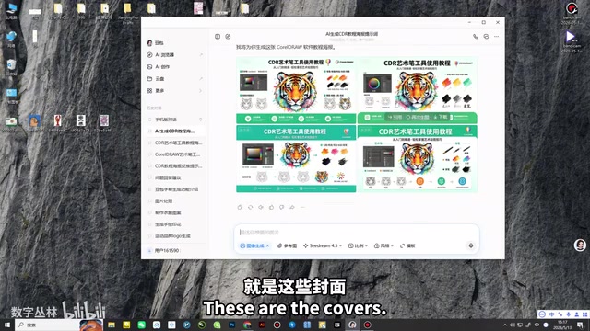Click the 参考图 reference image button
The width and height of the screenshot is (590, 331).
[287, 245]
